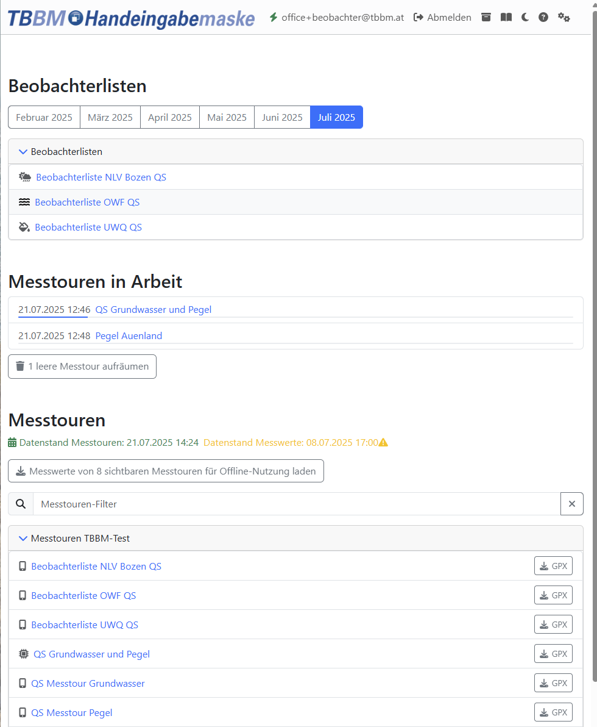
Task: Click the timestamp 21.07.2025 12:46
Action: point(54,309)
